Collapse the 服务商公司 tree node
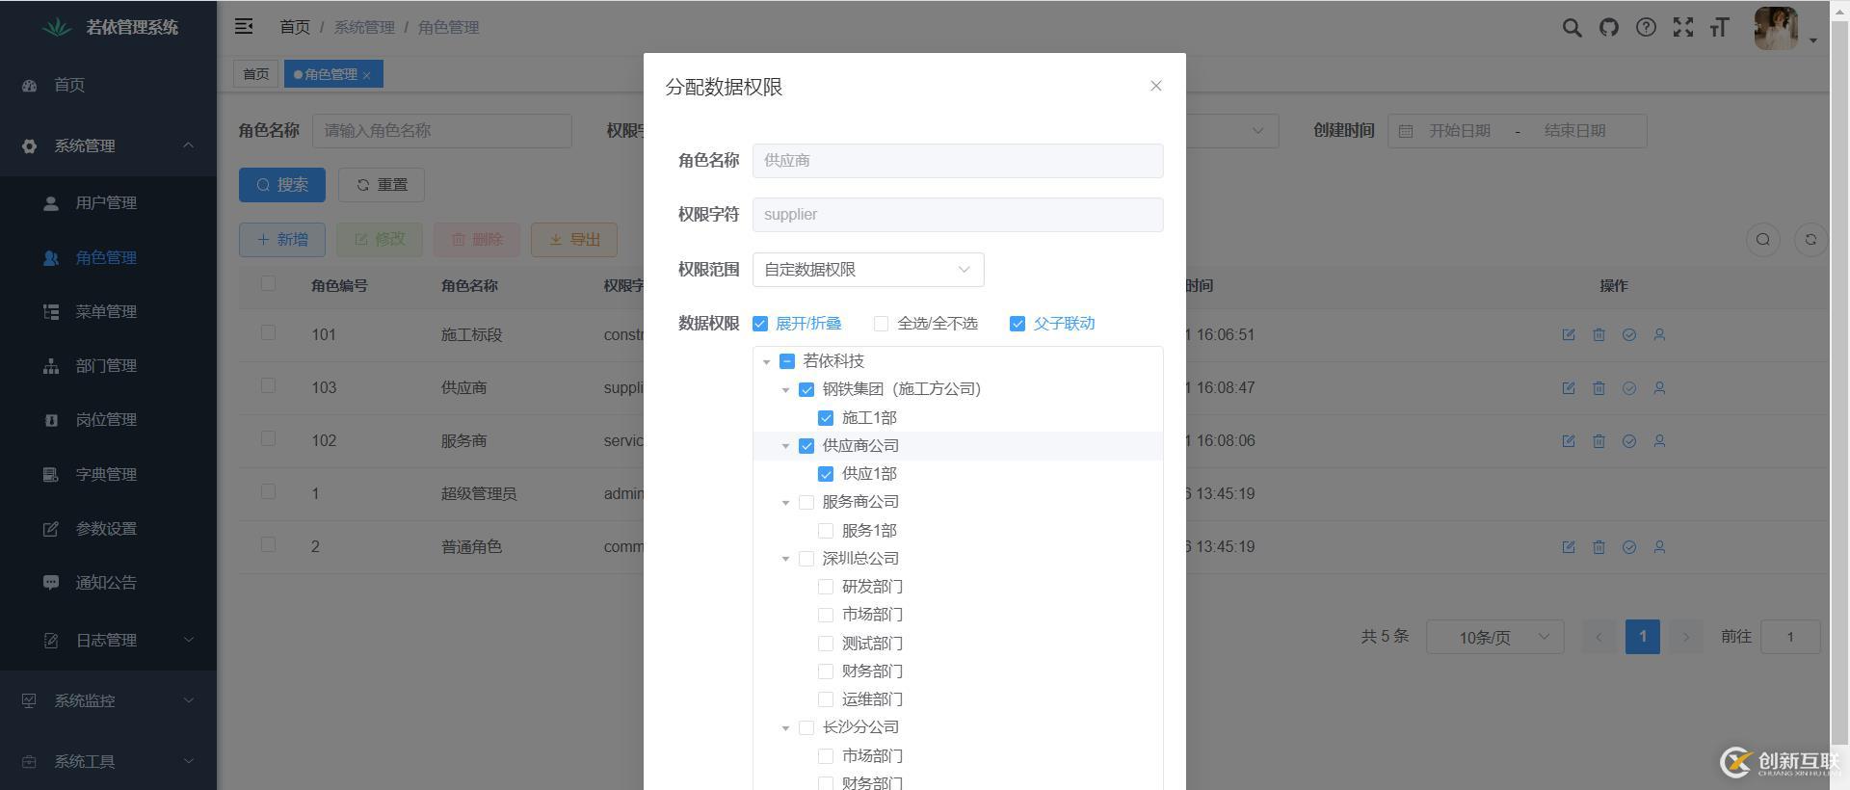 tap(786, 503)
